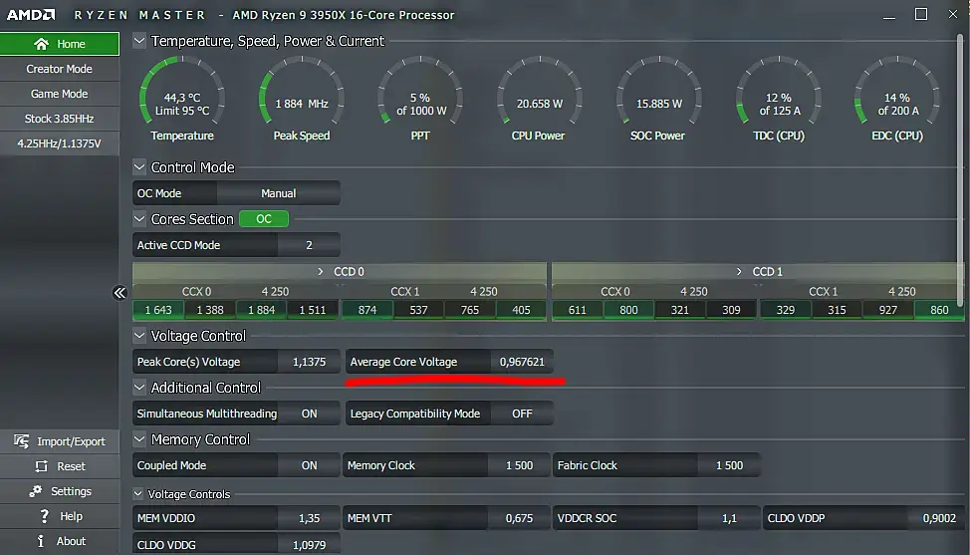Click Peak Core(s) Voltage value 1,1375
The image size is (970, 555).
(309, 362)
